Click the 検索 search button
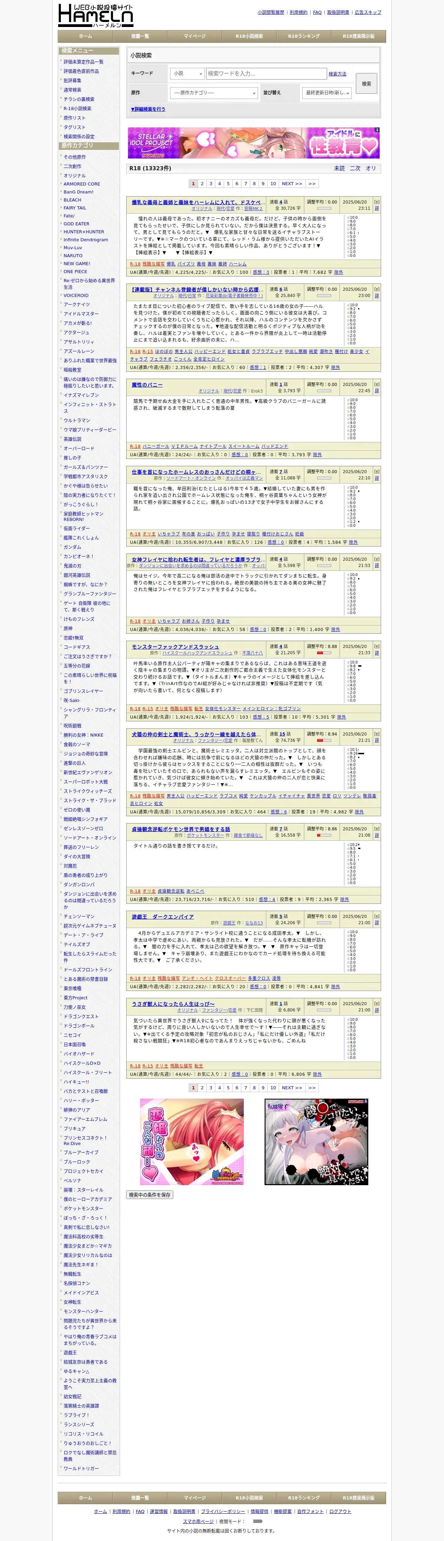Viewport: 444px width, 1541px height. 366,84
